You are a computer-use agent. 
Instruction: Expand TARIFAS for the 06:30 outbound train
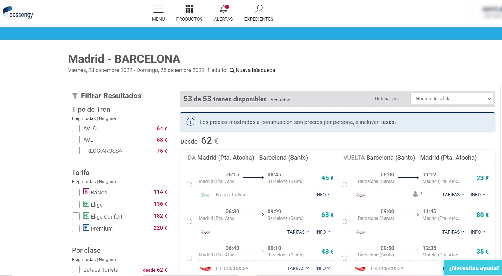click(298, 232)
